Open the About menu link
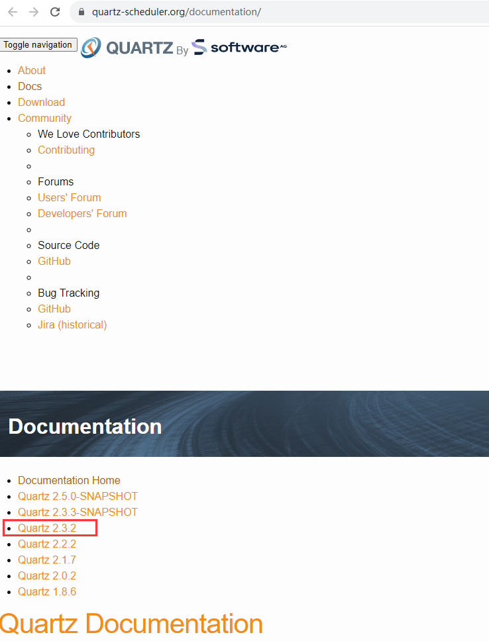This screenshot has width=489, height=641. pos(32,70)
